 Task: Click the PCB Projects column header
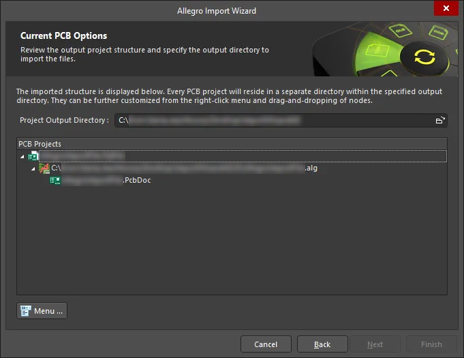tap(232, 144)
